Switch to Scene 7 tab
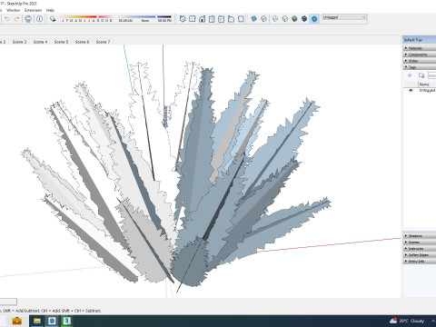 [x=103, y=42]
